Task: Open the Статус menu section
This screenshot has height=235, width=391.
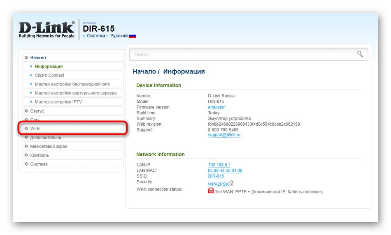Action: click(73, 111)
